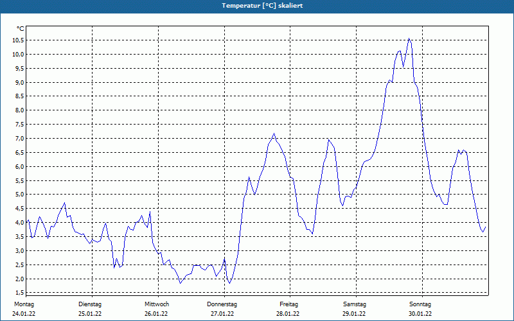The height and width of the screenshot is (321, 514).
Task: Click the '°C' unit label
Action: pyautogui.click(x=21, y=29)
